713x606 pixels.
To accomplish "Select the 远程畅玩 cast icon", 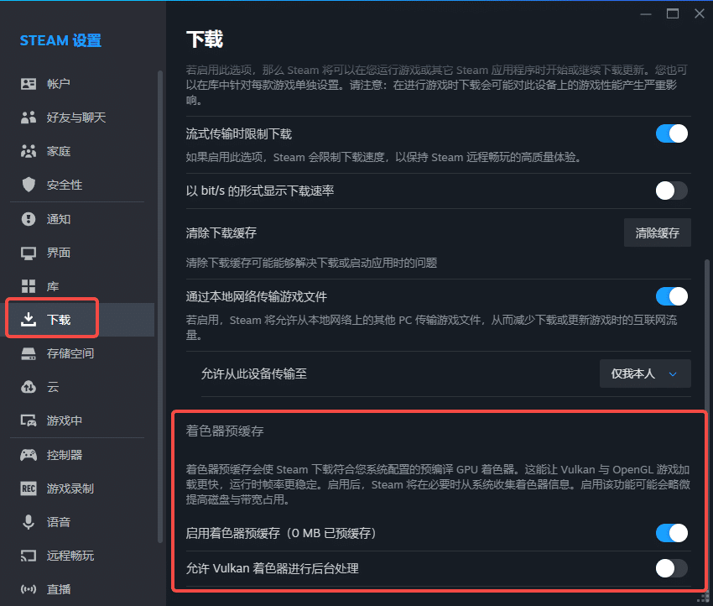I will (29, 556).
